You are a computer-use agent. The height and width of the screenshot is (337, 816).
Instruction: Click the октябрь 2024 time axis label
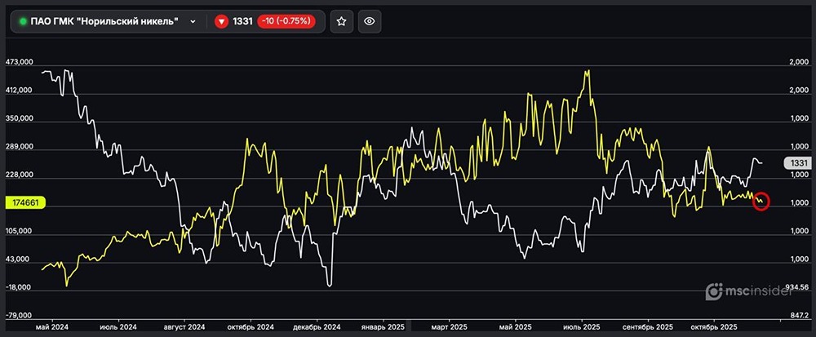tap(251, 327)
